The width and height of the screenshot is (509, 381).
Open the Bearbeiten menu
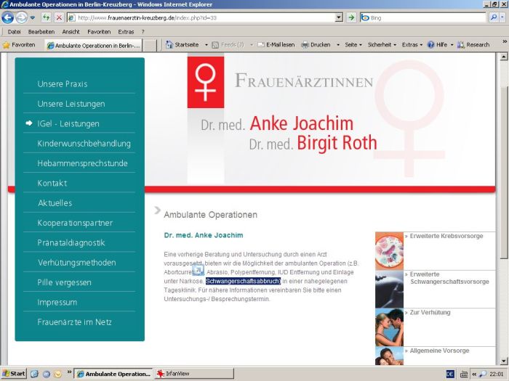(x=41, y=32)
